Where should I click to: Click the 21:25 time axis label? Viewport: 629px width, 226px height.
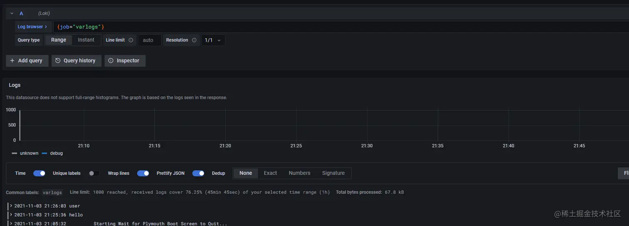click(x=296, y=146)
